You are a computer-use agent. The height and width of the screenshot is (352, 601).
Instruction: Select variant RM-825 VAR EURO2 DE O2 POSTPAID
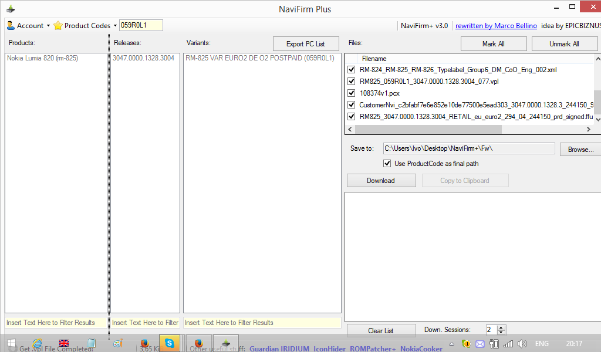(x=260, y=58)
